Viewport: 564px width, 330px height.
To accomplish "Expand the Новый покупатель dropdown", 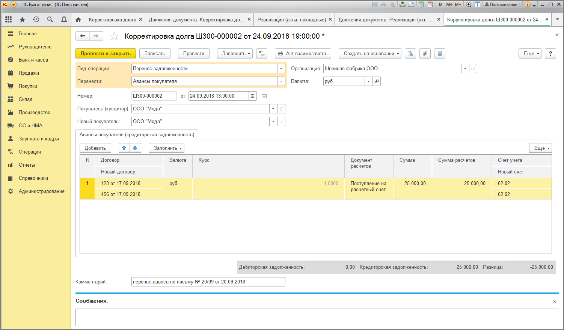I will [x=273, y=122].
